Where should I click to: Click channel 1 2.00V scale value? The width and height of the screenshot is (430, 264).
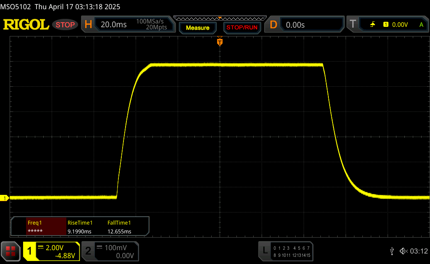55,248
